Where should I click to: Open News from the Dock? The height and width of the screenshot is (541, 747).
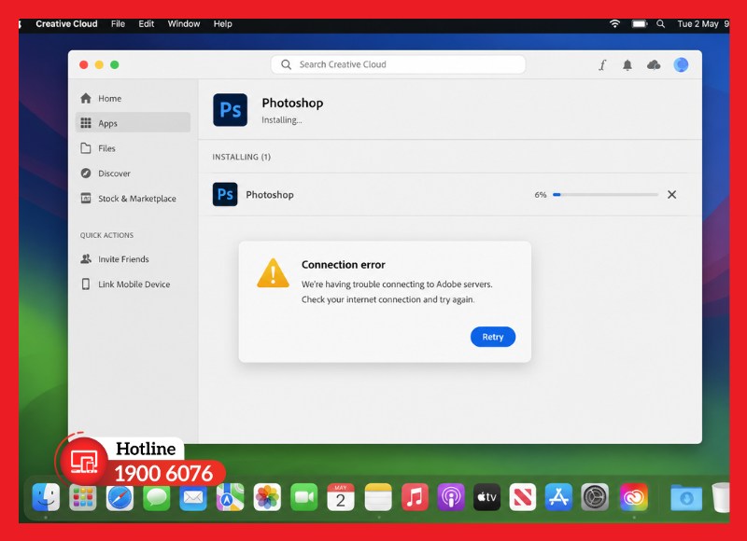click(x=523, y=497)
